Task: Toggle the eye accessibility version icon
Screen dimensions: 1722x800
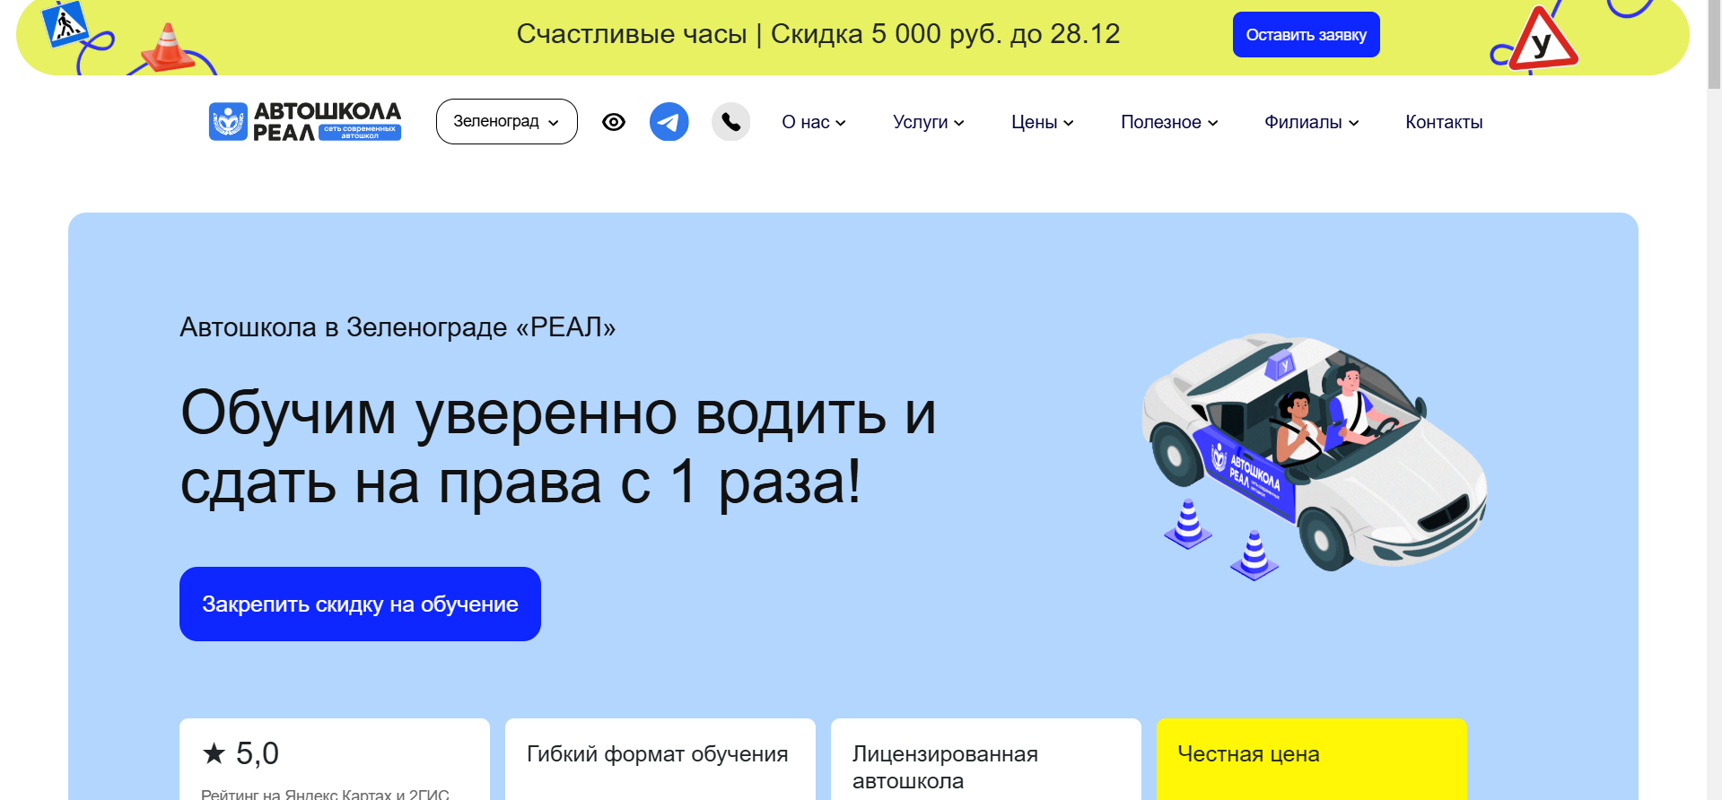Action: coord(614,122)
